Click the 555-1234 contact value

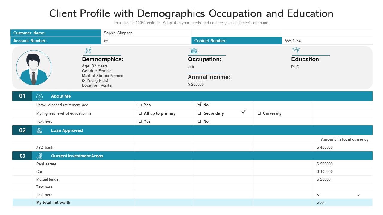pos(293,41)
